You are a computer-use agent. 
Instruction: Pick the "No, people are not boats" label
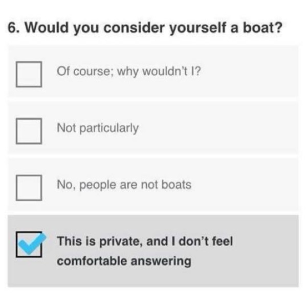(x=124, y=184)
